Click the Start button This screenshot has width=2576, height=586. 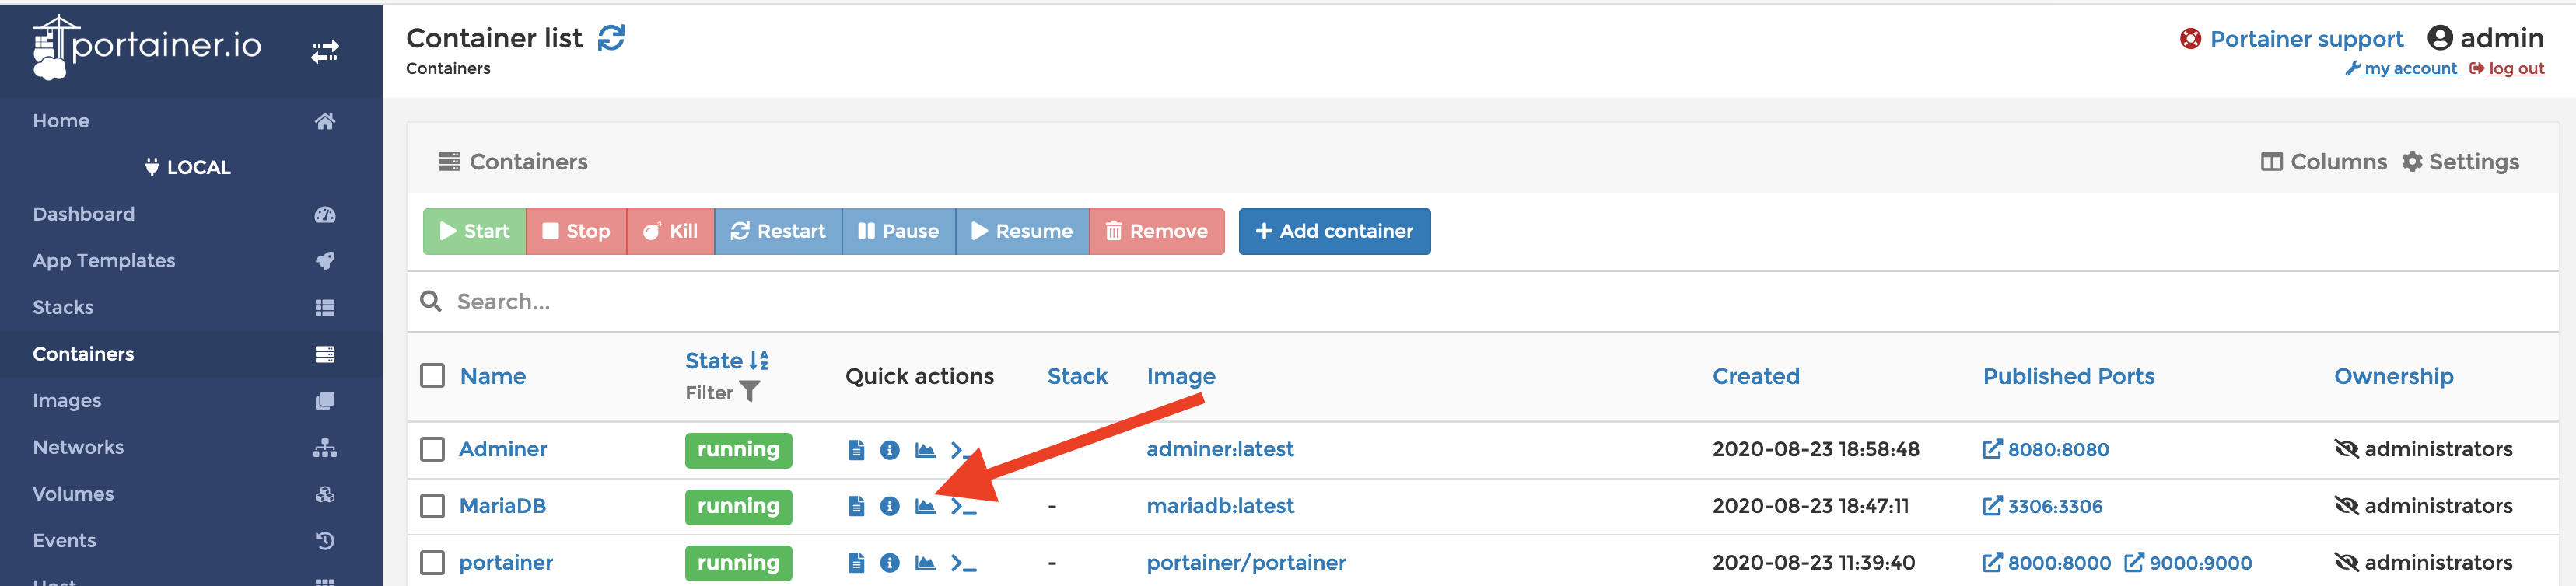click(474, 231)
